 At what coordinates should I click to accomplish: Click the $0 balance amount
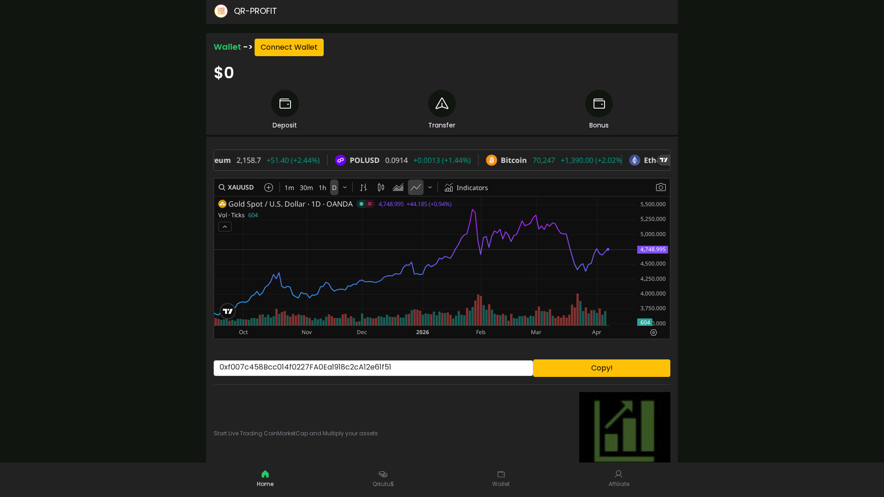coord(224,73)
